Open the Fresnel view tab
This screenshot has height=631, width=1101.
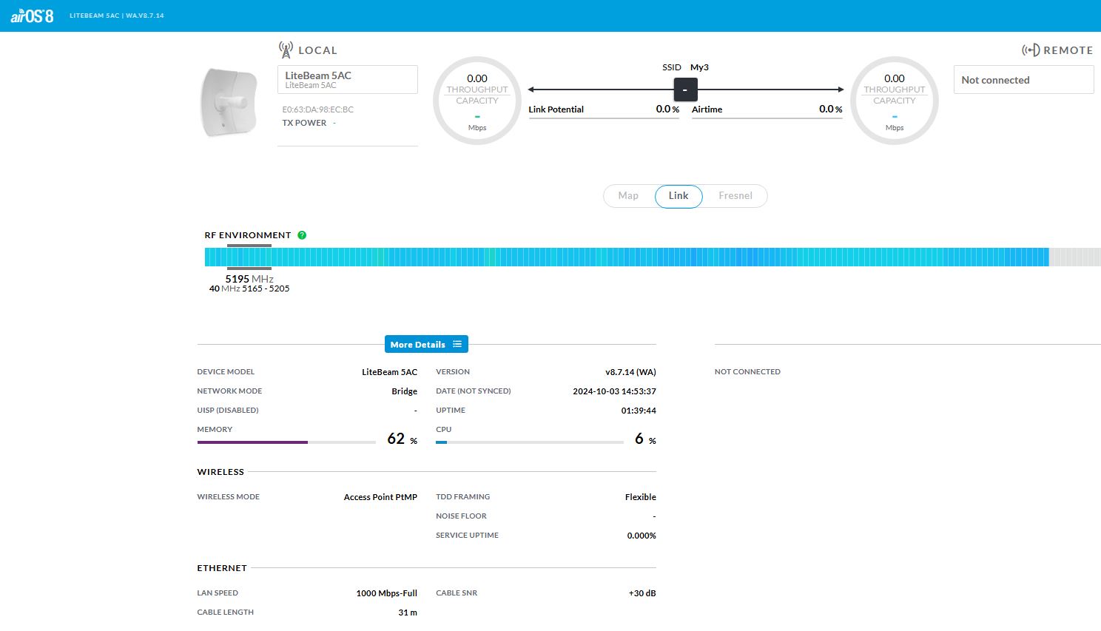click(735, 196)
